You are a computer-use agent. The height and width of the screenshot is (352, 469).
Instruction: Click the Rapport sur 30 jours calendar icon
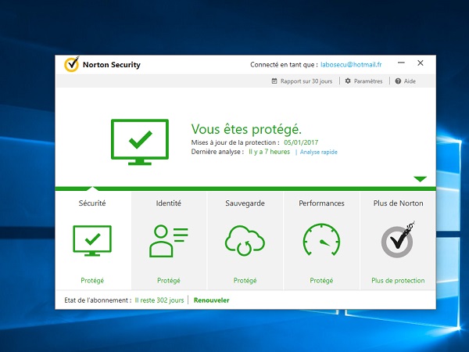coord(274,81)
